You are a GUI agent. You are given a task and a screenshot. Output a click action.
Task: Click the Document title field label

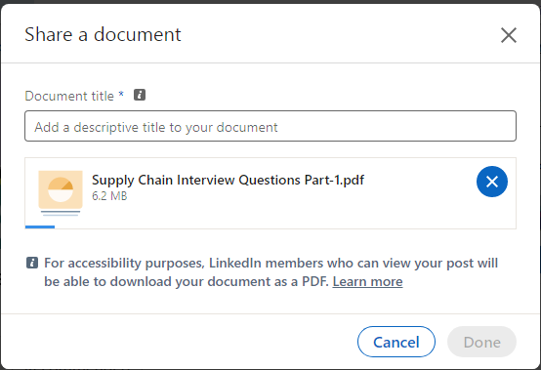69,96
